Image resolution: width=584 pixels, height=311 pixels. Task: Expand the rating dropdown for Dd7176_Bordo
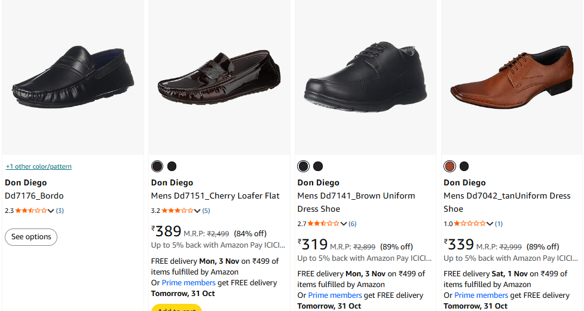51,211
